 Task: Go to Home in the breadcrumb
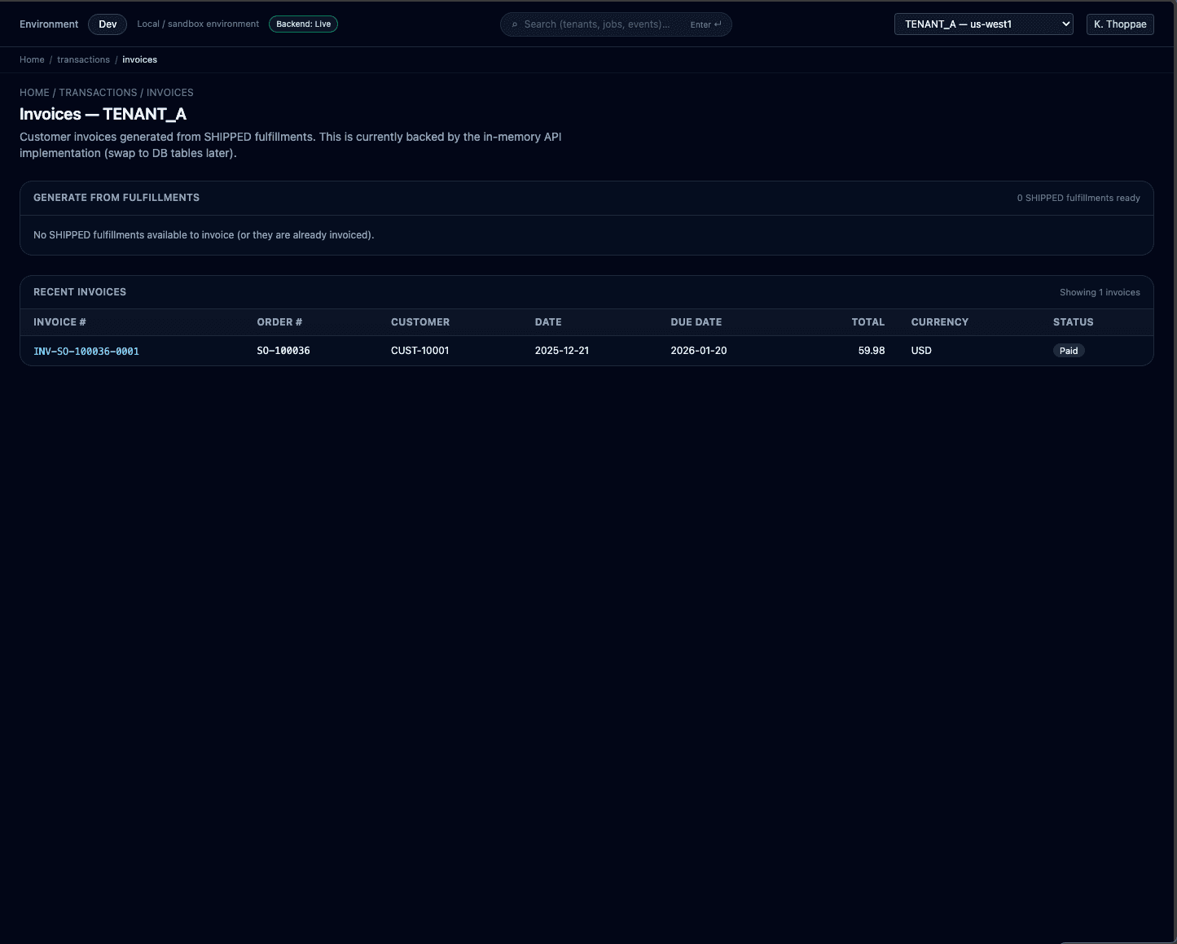click(x=32, y=59)
